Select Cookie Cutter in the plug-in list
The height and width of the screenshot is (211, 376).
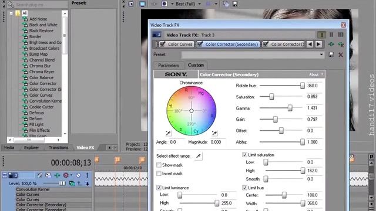(x=41, y=107)
